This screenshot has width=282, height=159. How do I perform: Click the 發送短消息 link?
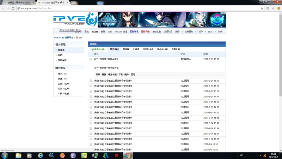[x=98, y=49]
